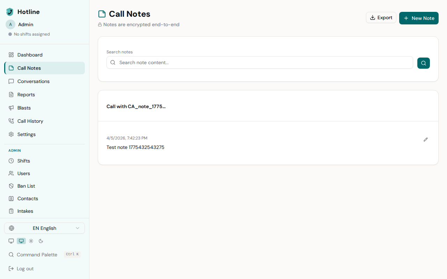Click the New Note button
Viewport: 447px width, 279px height.
(x=419, y=18)
